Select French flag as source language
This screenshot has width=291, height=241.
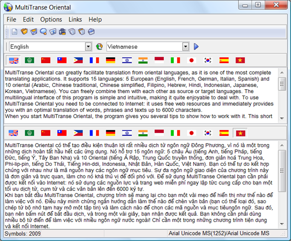[94, 60]
